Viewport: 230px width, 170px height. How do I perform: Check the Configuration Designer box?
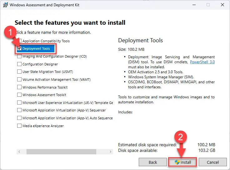click(x=19, y=64)
